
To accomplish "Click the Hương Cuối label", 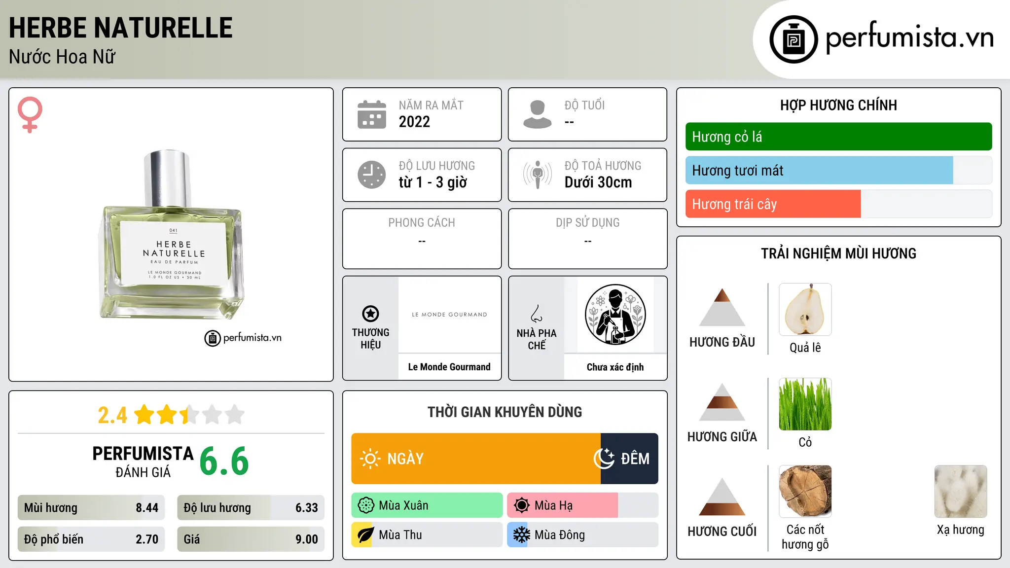I will click(722, 532).
